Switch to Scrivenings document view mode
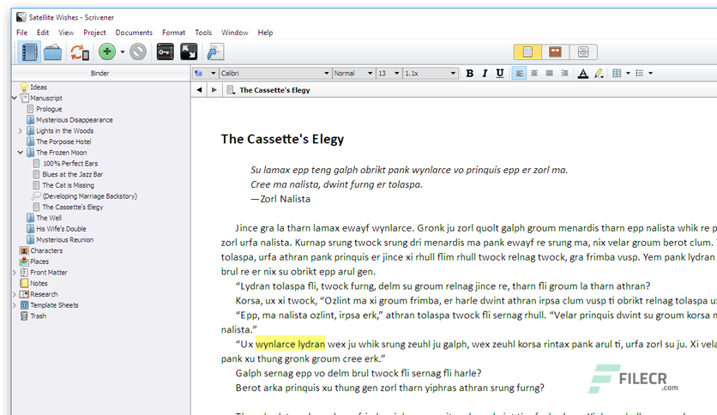The width and height of the screenshot is (717, 415). [x=527, y=52]
